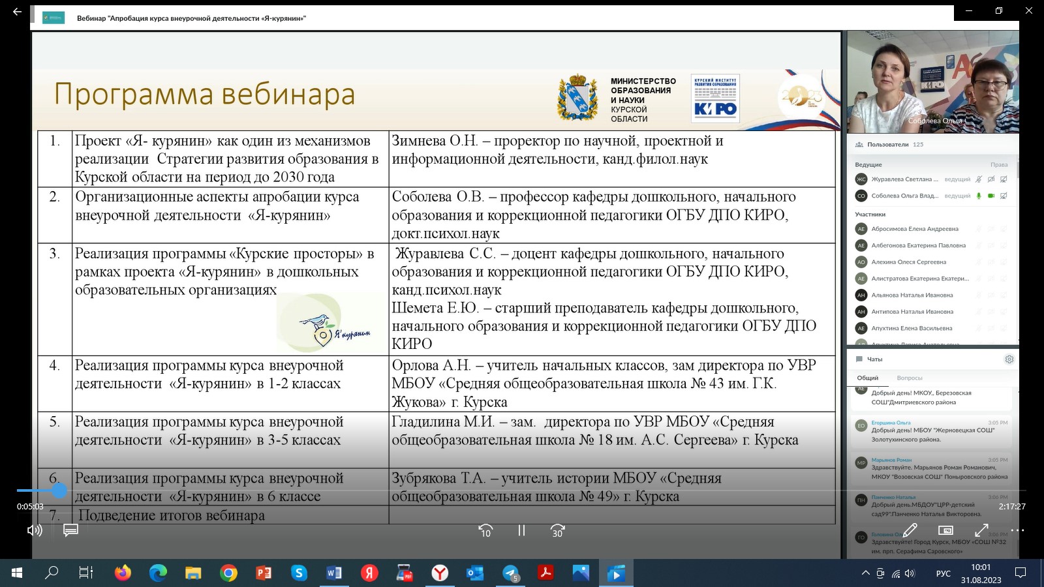1044x587 pixels.
Task: Switch to the Вопросы chat tab
Action: click(x=910, y=378)
